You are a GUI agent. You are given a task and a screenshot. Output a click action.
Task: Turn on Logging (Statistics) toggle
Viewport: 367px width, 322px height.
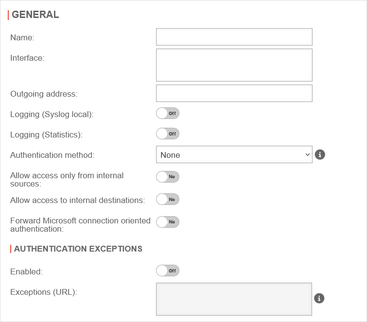coord(168,134)
